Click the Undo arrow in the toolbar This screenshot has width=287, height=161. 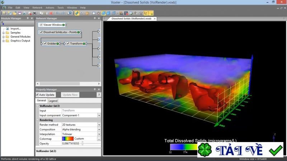click(58, 13)
